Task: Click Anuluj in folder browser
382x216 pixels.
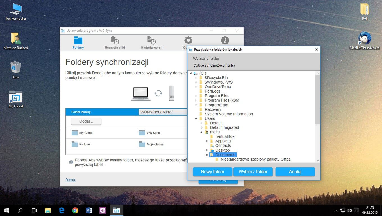Action: [x=295, y=172]
